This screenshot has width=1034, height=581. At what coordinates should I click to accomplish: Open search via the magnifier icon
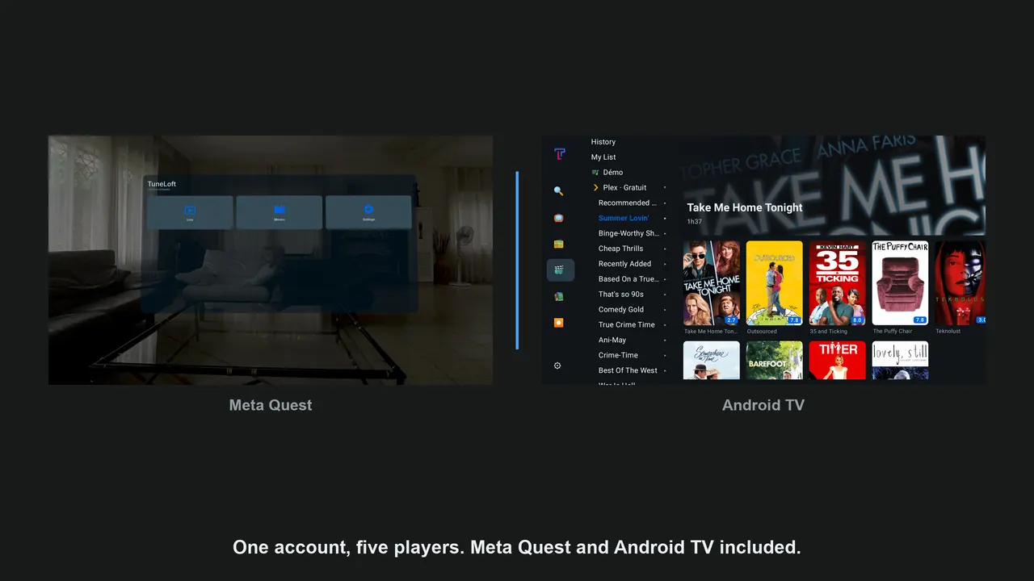558,191
